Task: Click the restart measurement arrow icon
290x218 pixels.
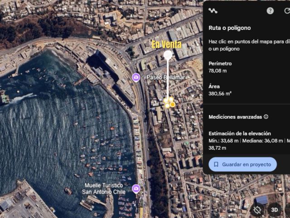Action: click(x=287, y=11)
